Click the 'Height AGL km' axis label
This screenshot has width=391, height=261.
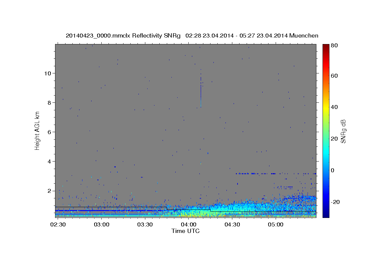tap(37, 131)
